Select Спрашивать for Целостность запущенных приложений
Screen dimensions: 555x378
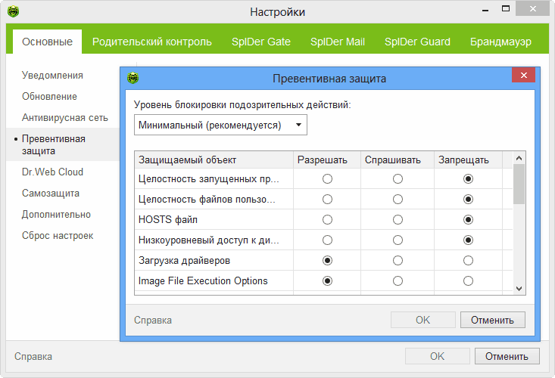[398, 179]
